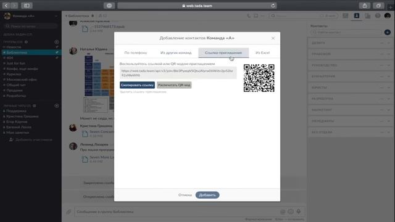The height and width of the screenshot is (222, 395).
Task: Delete the invitation link
Action: coord(143,92)
